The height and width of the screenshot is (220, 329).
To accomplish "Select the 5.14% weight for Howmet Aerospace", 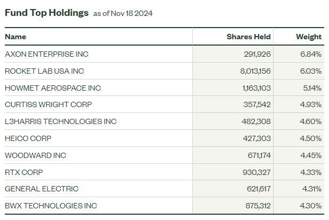I will 312,88.
